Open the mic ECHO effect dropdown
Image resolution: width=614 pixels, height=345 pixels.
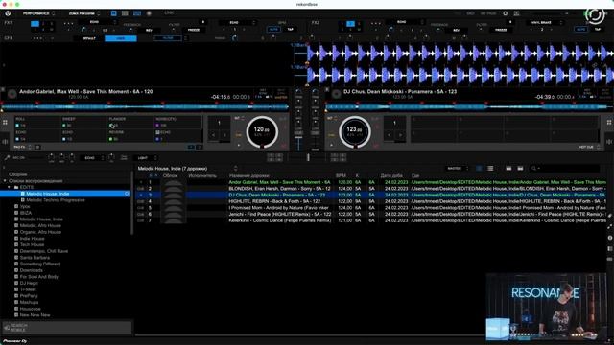click(92, 158)
